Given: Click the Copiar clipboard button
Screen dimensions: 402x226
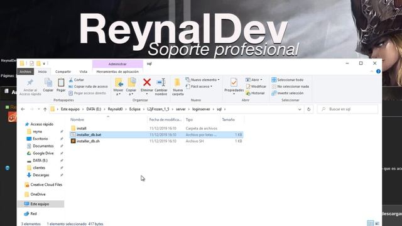Looking at the screenshot, I should pos(48,85).
